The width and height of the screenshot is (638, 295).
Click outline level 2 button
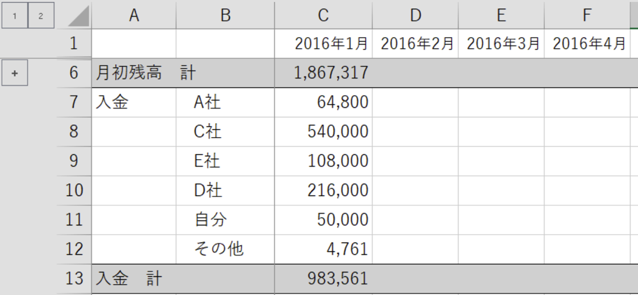[41, 16]
